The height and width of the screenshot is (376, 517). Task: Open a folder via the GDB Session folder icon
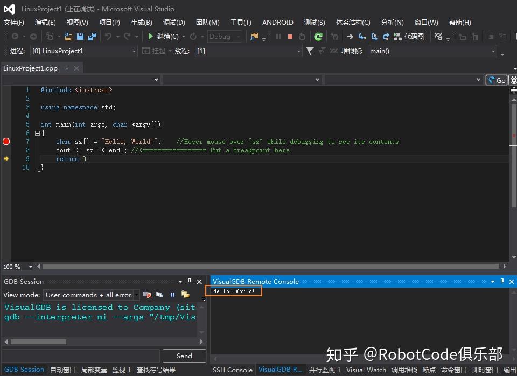pos(185,294)
